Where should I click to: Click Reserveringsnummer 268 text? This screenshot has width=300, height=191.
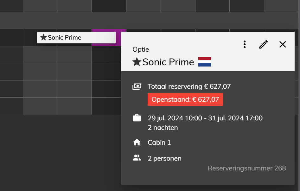coord(247,168)
